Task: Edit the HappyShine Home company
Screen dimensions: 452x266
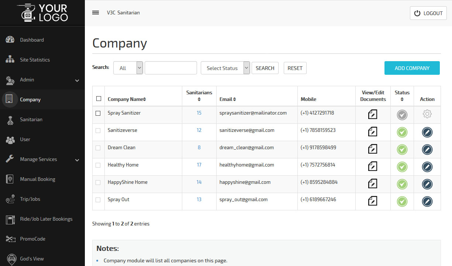Action: pyautogui.click(x=427, y=184)
